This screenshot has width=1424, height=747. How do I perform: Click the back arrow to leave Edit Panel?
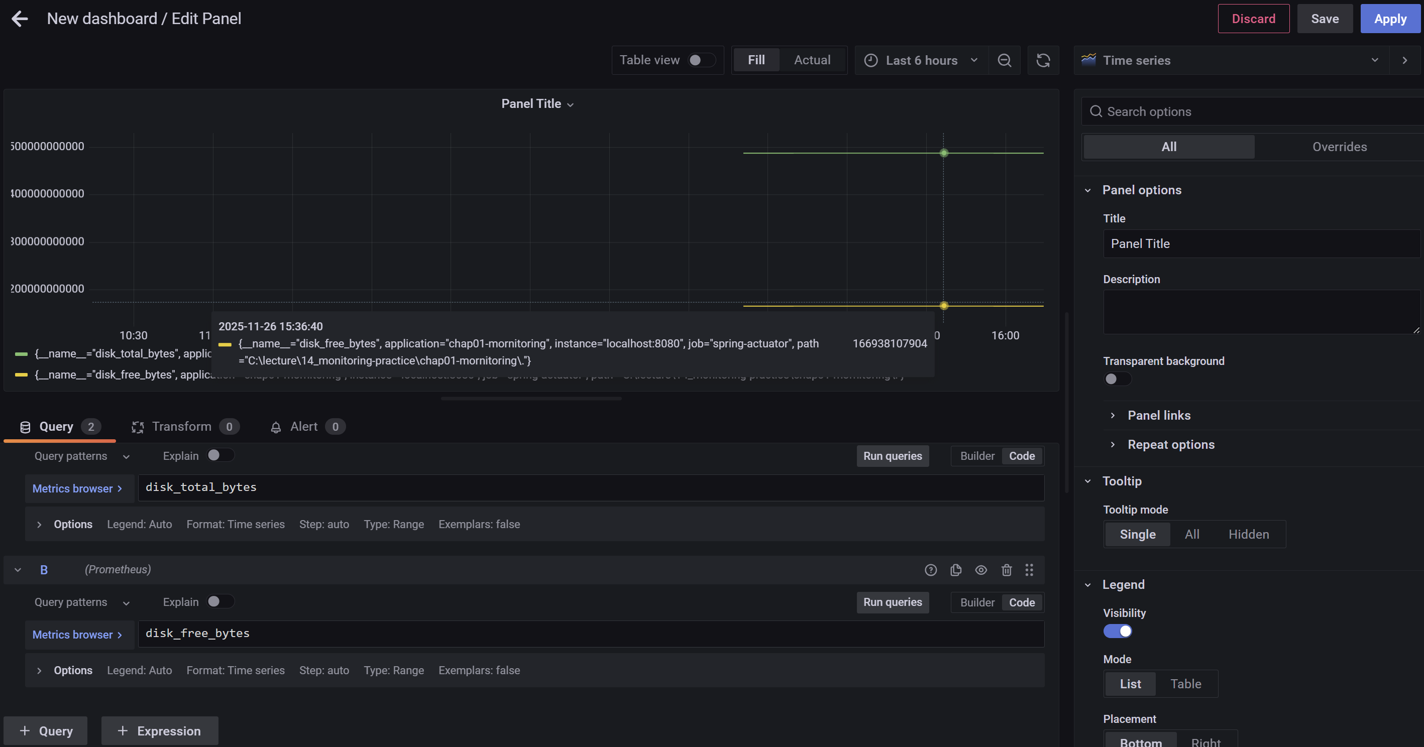20,19
